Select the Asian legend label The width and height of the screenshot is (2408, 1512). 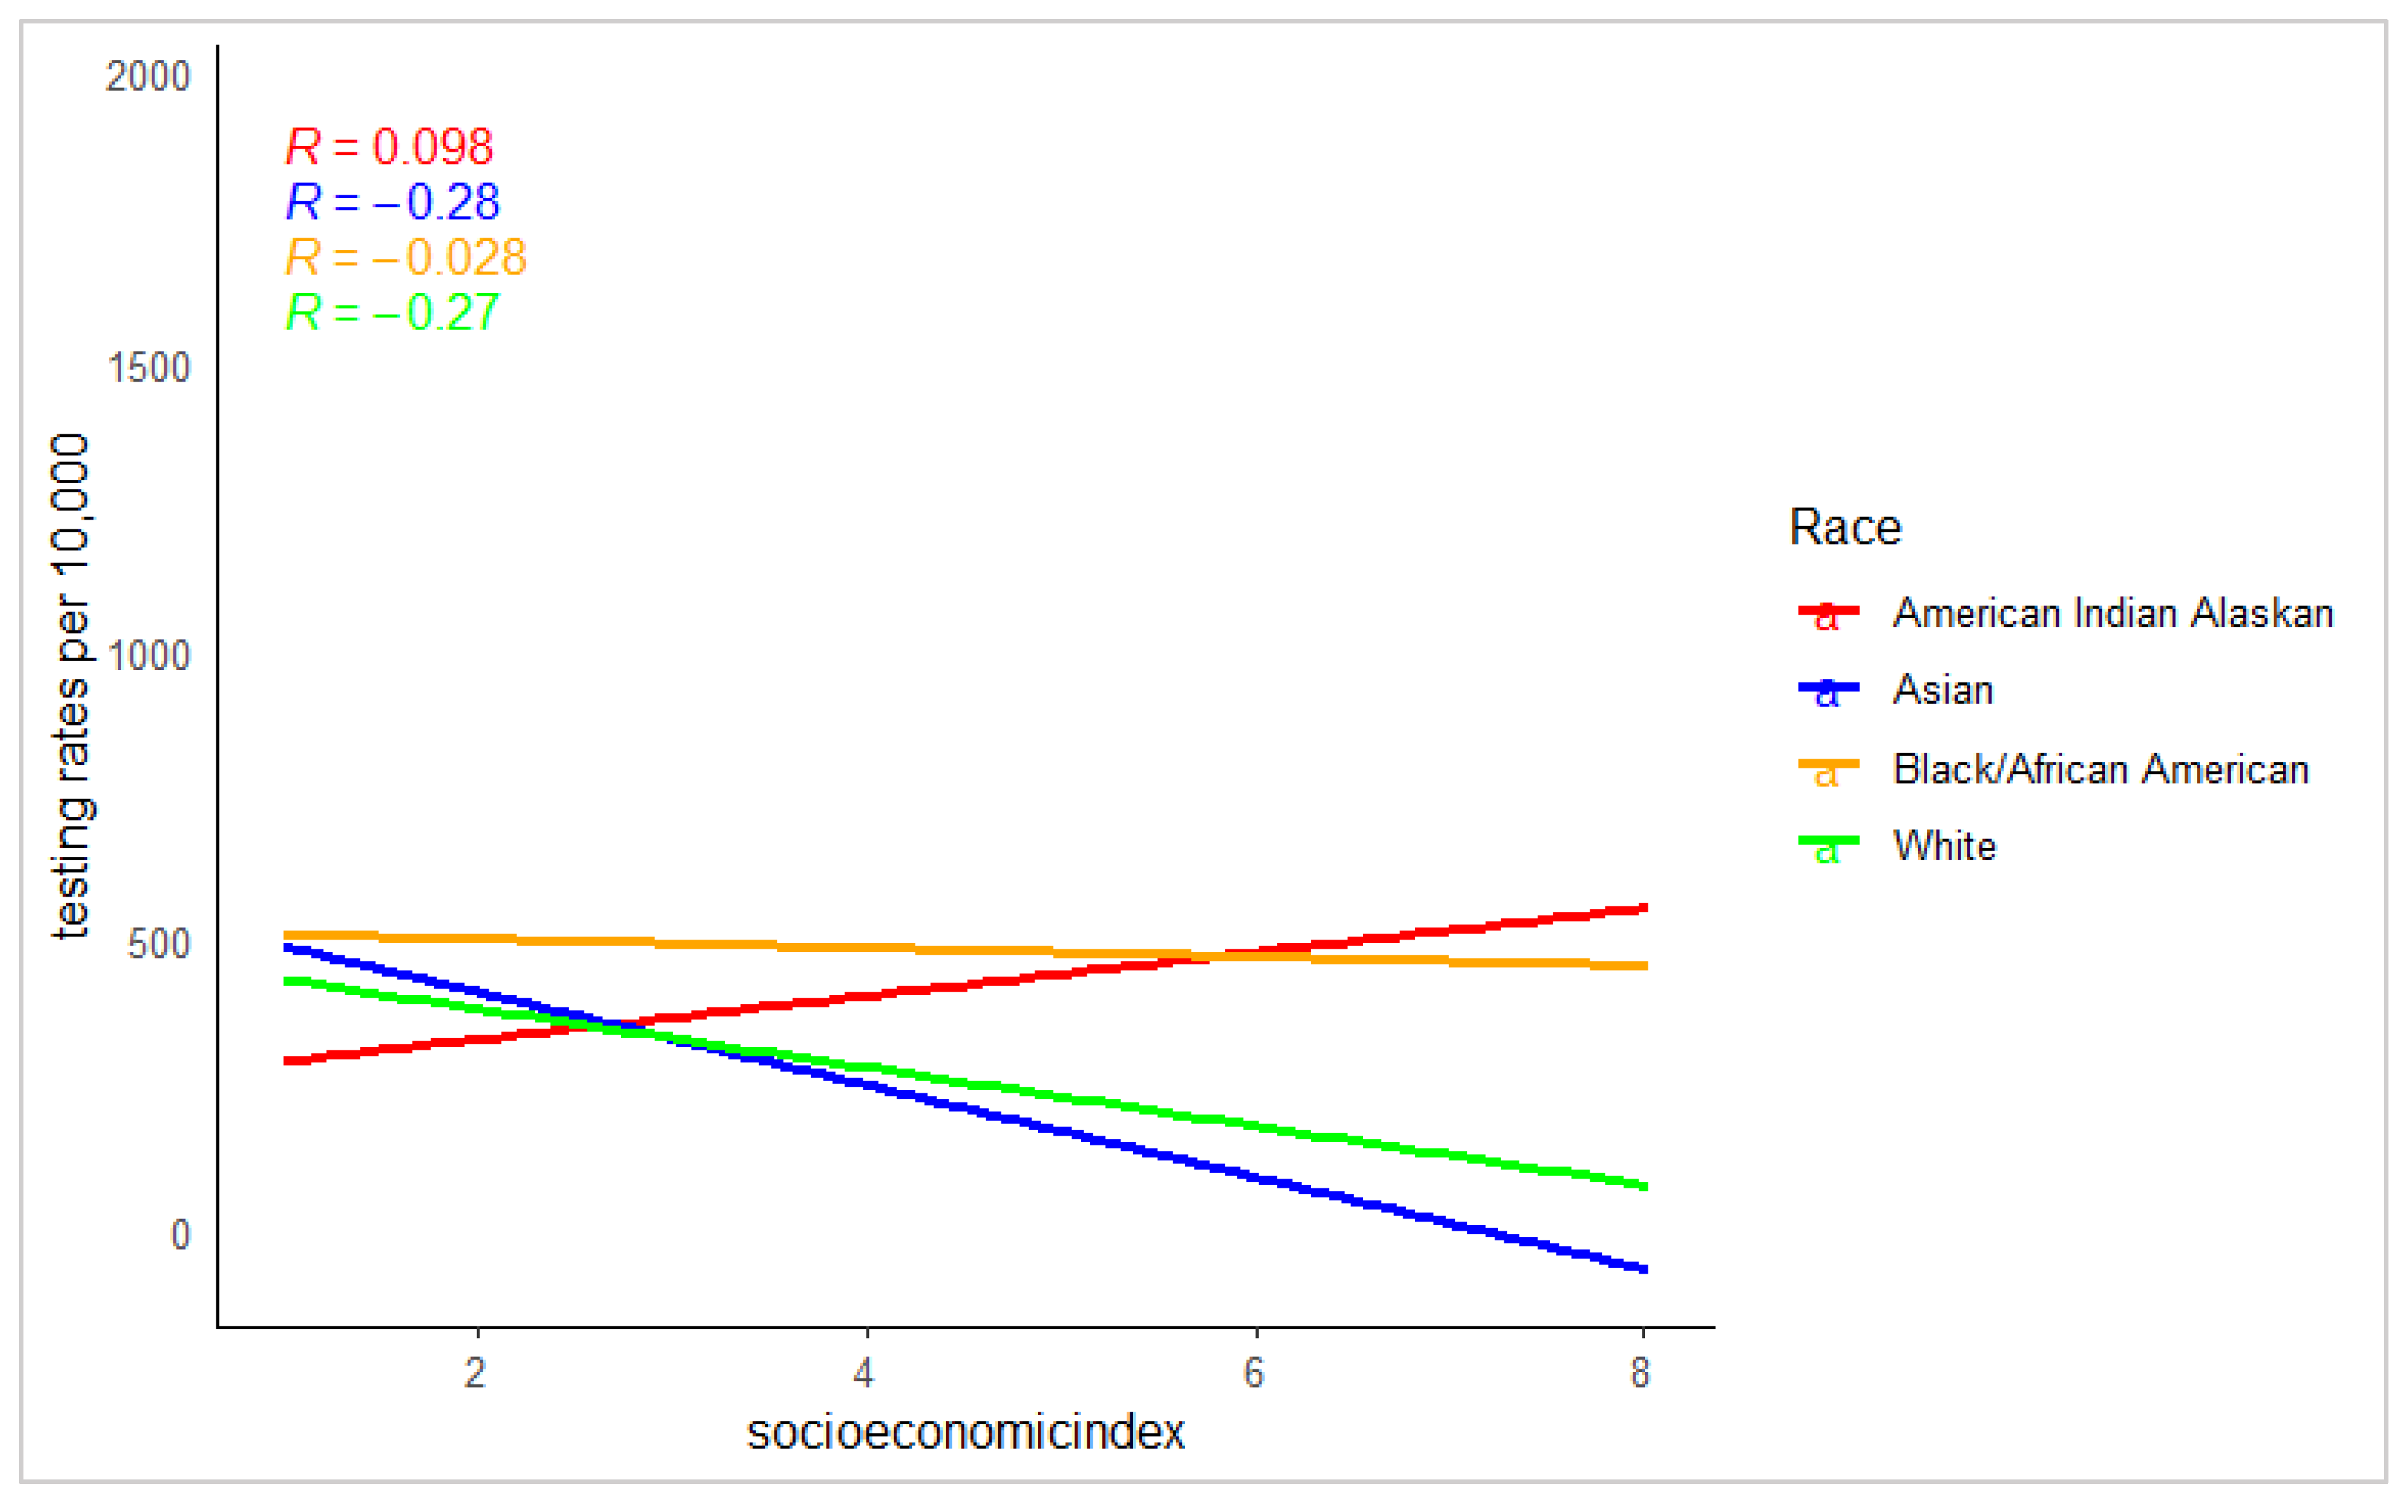tap(1943, 690)
